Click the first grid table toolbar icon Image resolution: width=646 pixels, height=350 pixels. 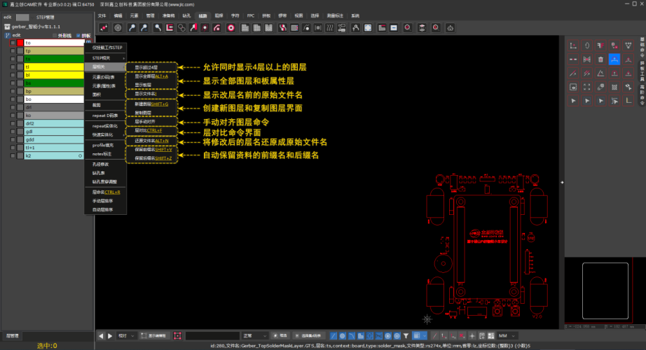coord(245,28)
